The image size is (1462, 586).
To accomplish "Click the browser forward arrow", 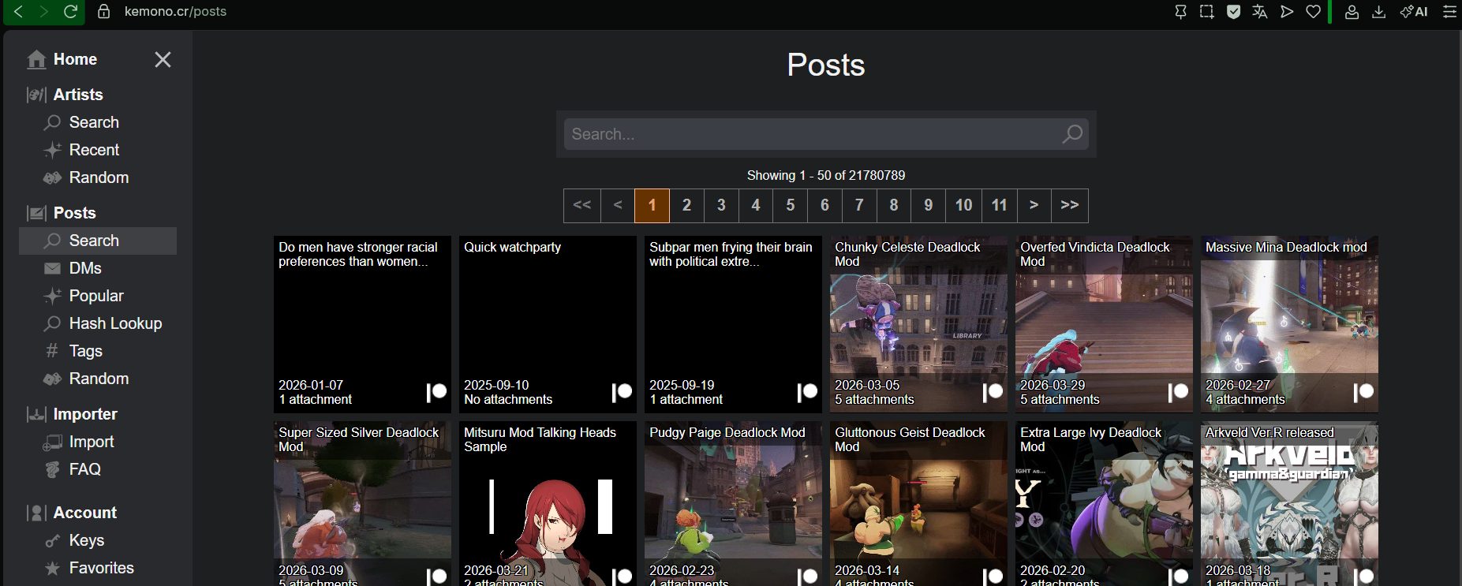I will point(44,12).
